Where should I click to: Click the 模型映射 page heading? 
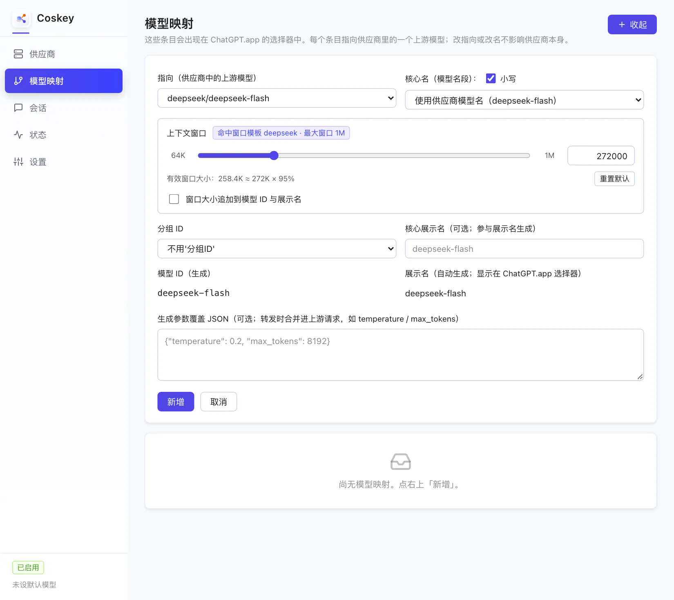(169, 24)
